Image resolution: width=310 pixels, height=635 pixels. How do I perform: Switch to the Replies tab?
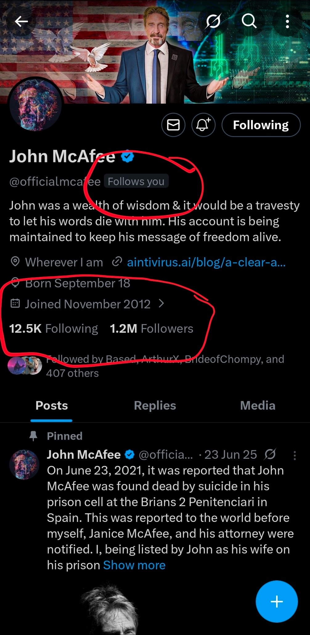(x=155, y=405)
